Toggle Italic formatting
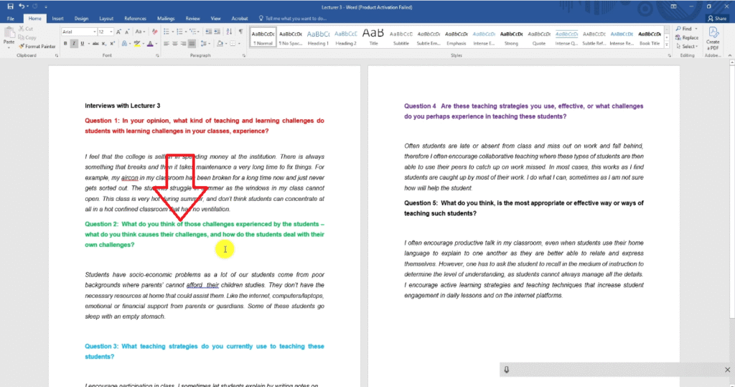 (x=74, y=44)
